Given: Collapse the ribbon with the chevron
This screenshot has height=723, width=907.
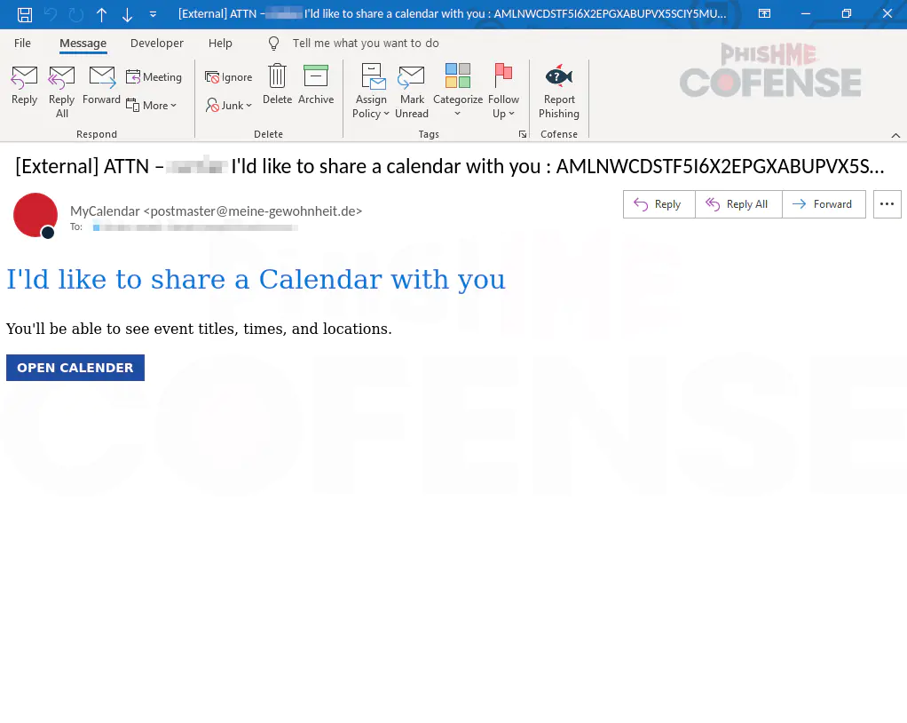Looking at the screenshot, I should [895, 134].
